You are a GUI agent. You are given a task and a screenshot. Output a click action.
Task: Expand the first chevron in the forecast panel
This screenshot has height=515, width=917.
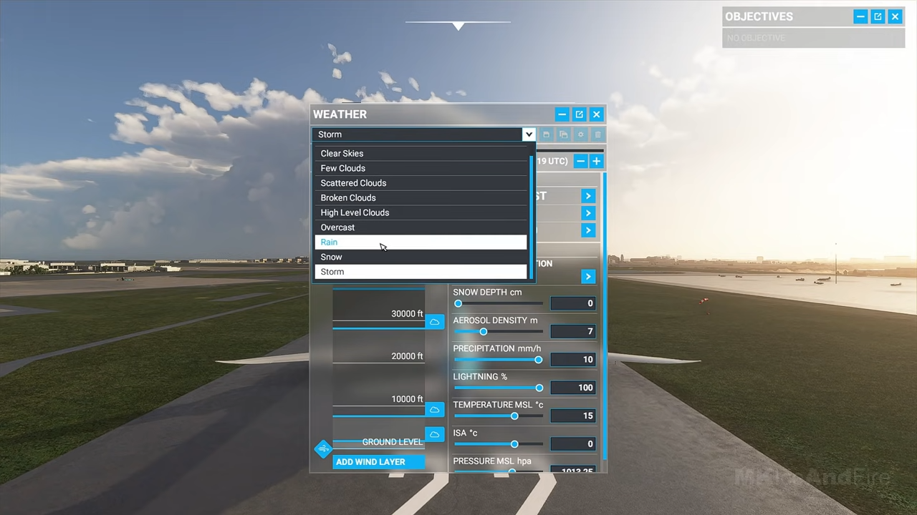tap(587, 196)
